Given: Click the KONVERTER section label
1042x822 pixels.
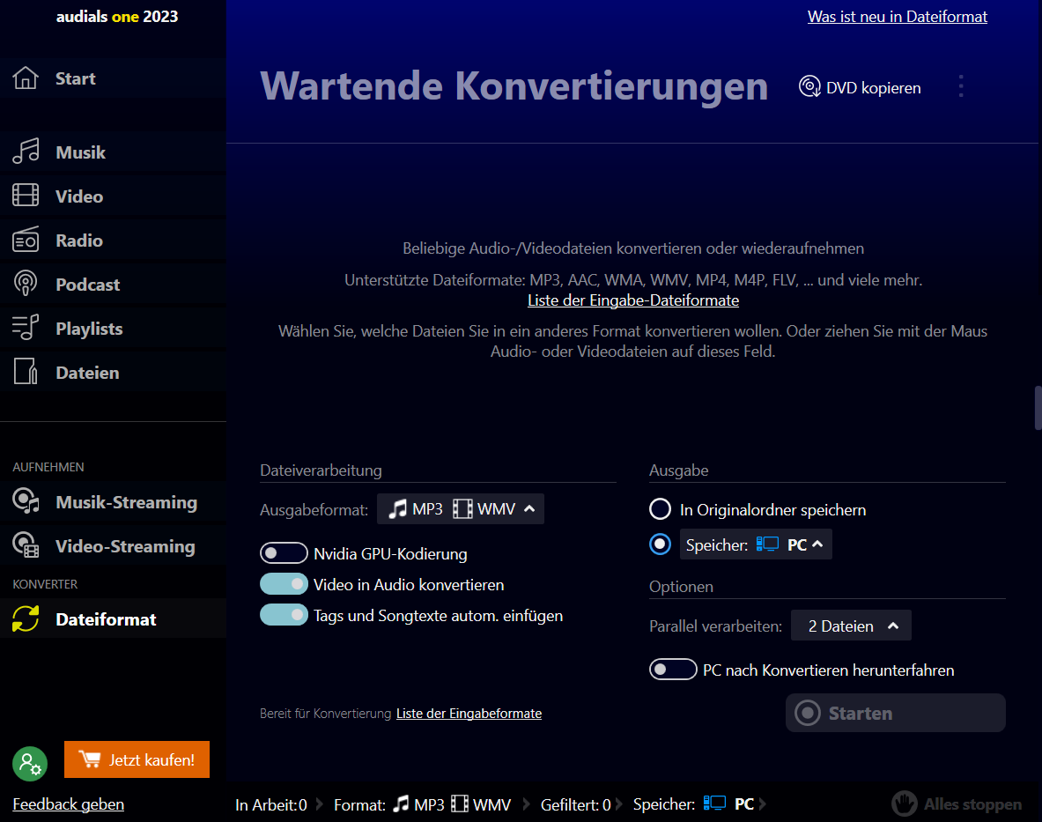Looking at the screenshot, I should tap(45, 584).
